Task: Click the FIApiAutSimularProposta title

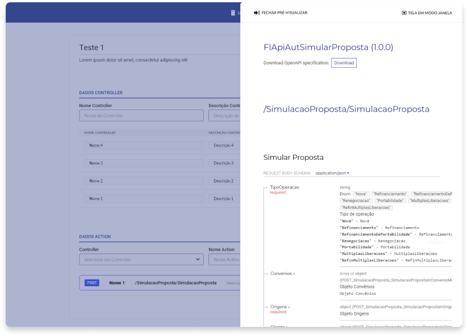Action: 328,47
